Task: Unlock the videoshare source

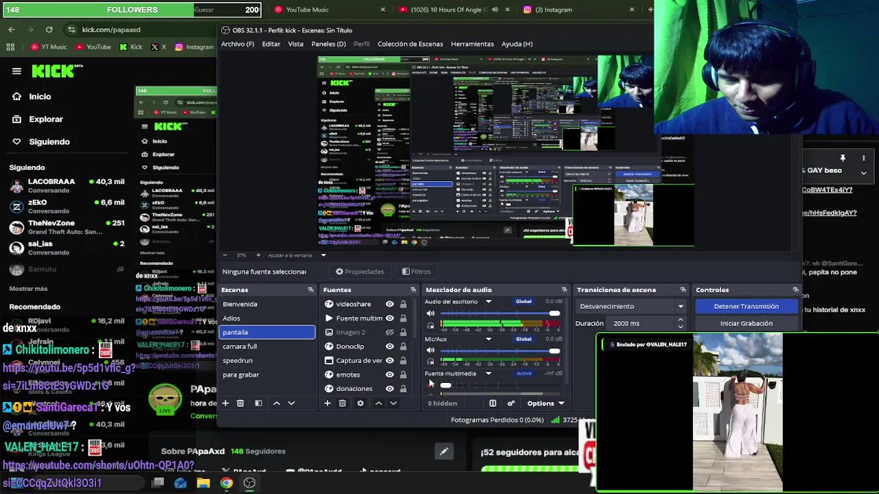Action: click(x=403, y=304)
